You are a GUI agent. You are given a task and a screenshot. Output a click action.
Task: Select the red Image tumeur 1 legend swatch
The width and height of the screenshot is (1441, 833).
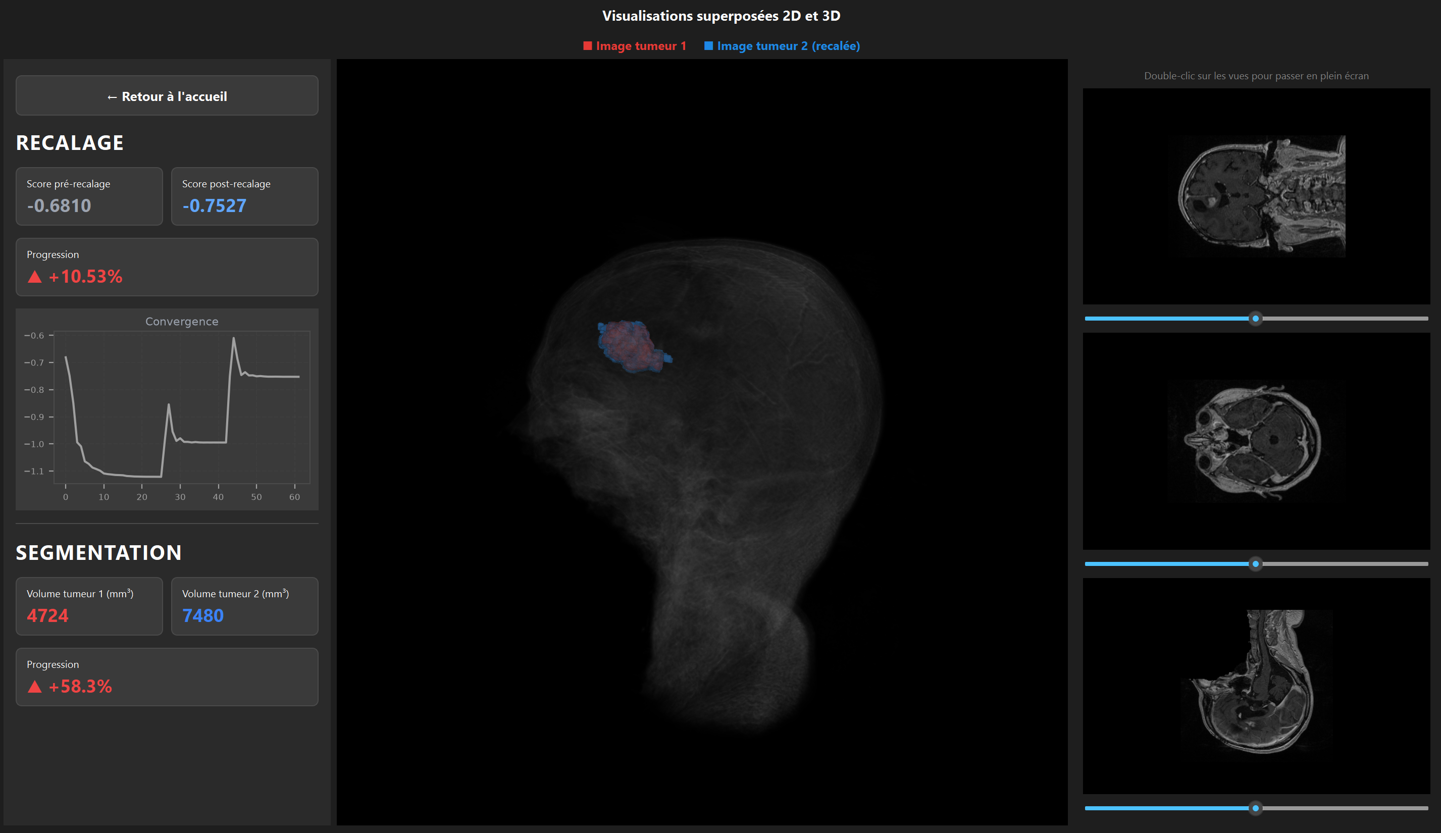click(587, 46)
